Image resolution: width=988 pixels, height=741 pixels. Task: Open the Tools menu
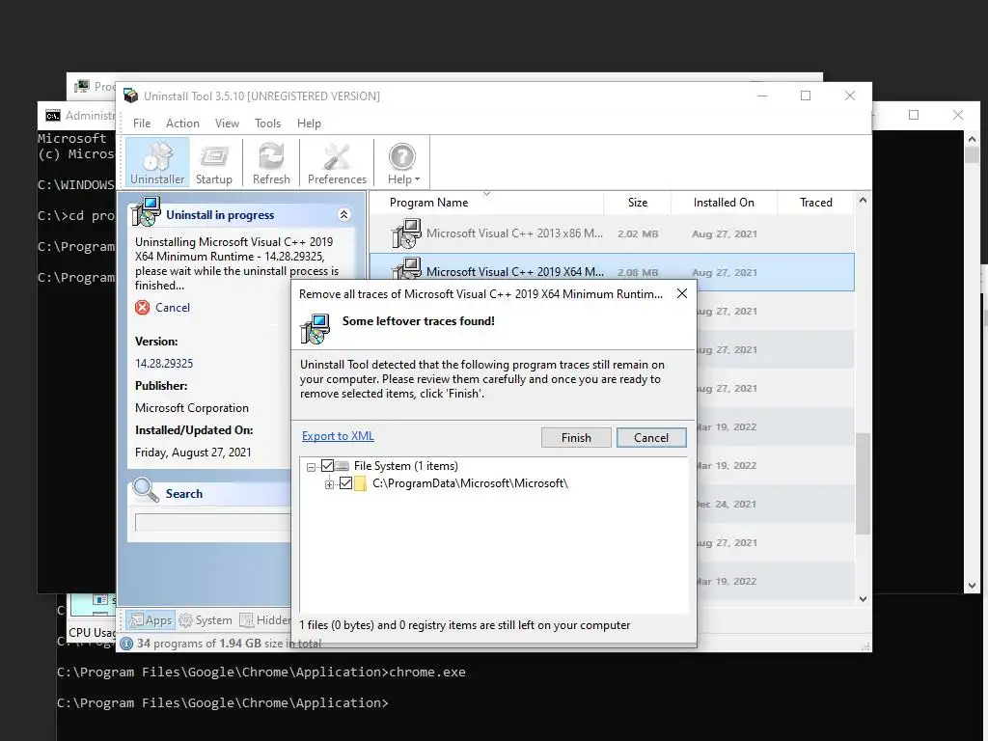pyautogui.click(x=268, y=123)
